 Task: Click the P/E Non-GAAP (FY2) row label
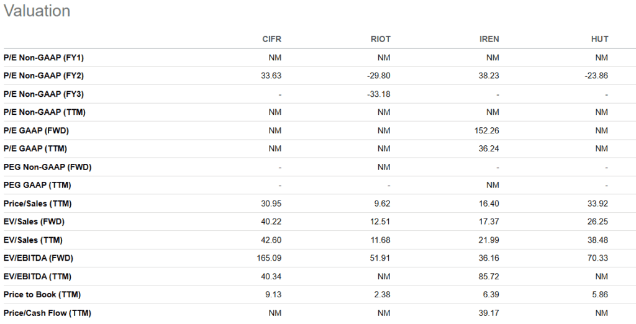(43, 76)
